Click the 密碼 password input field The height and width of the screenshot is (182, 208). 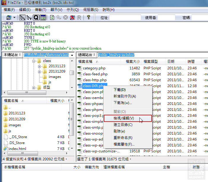tap(200, 17)
